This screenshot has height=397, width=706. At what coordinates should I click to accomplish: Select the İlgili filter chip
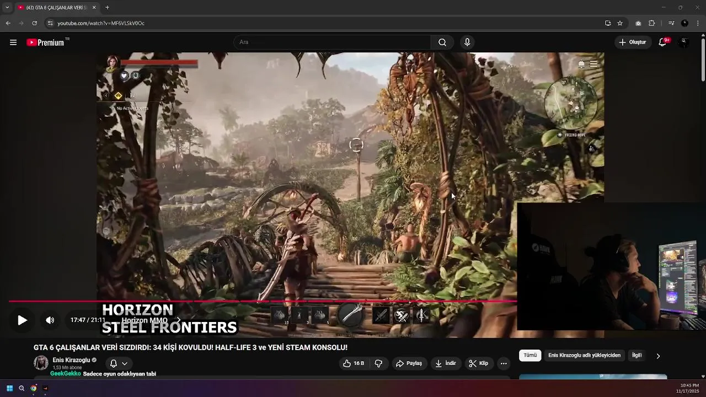(x=637, y=356)
